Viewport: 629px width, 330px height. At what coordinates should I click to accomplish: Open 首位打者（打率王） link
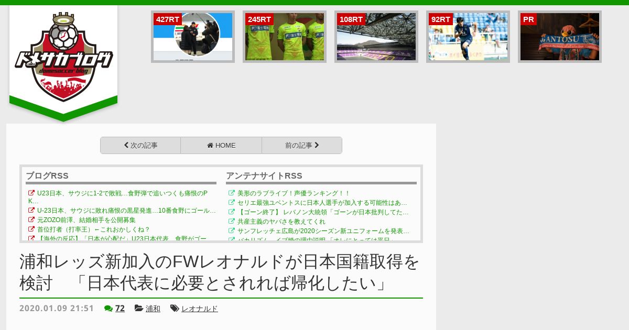(x=94, y=229)
